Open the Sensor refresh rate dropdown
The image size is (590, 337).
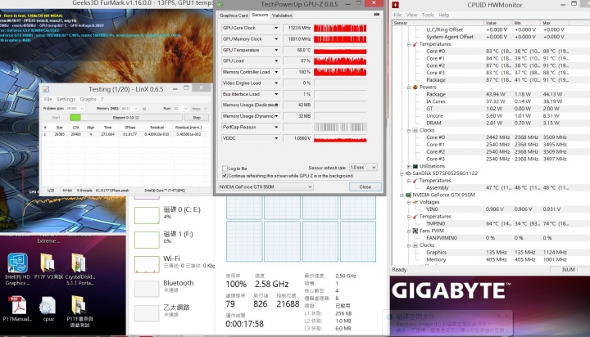coord(363,167)
